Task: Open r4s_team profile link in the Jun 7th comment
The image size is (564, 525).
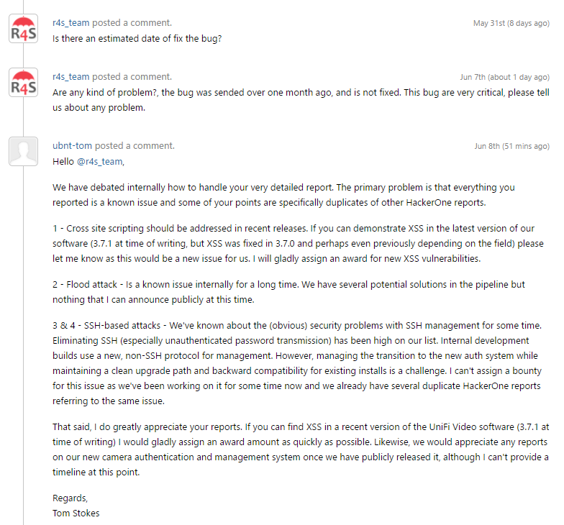Action: coord(71,77)
